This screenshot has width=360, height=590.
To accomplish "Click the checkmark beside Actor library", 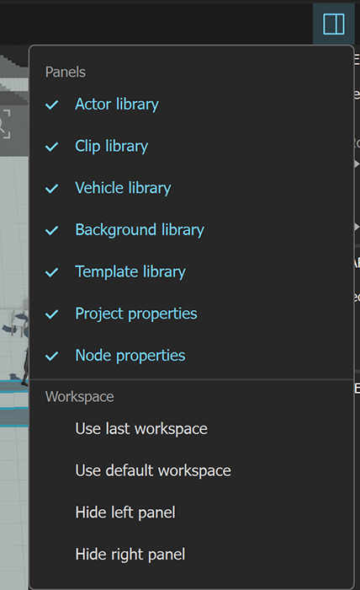I will pyautogui.click(x=52, y=105).
